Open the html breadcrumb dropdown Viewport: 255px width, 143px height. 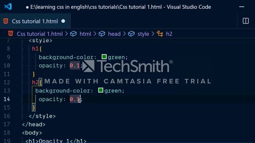(x=85, y=34)
